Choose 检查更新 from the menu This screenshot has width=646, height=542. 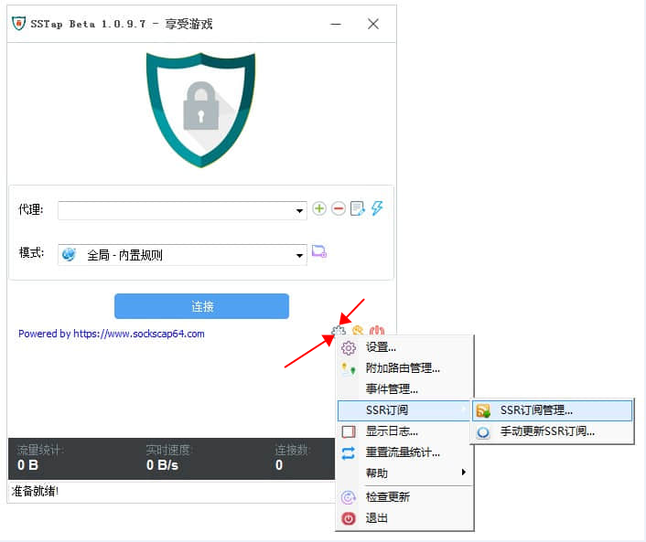point(404,497)
